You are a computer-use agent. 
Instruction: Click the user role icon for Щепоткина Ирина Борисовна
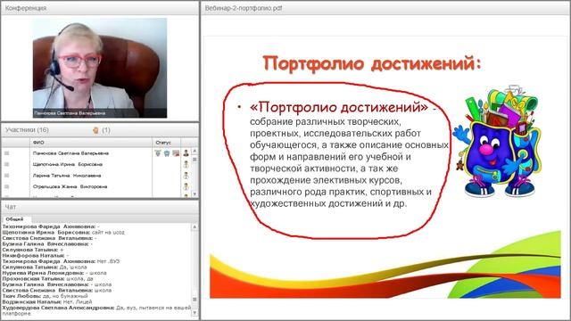point(186,164)
